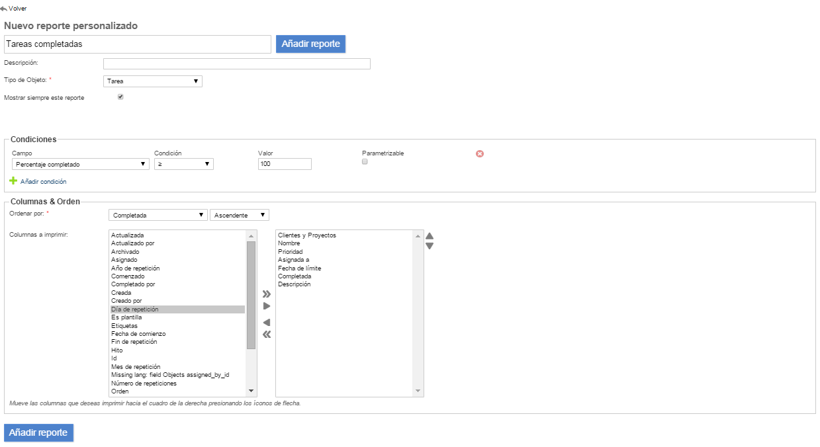This screenshot has width=820, height=447.
Task: Move selected column right with single arrow
Action: click(267, 306)
